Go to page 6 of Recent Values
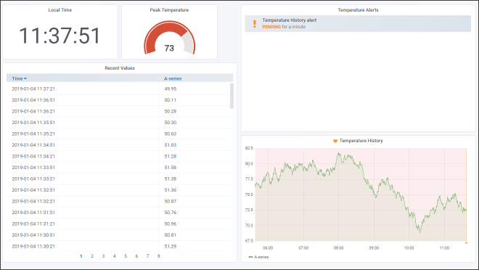The image size is (479, 270). coord(136,256)
